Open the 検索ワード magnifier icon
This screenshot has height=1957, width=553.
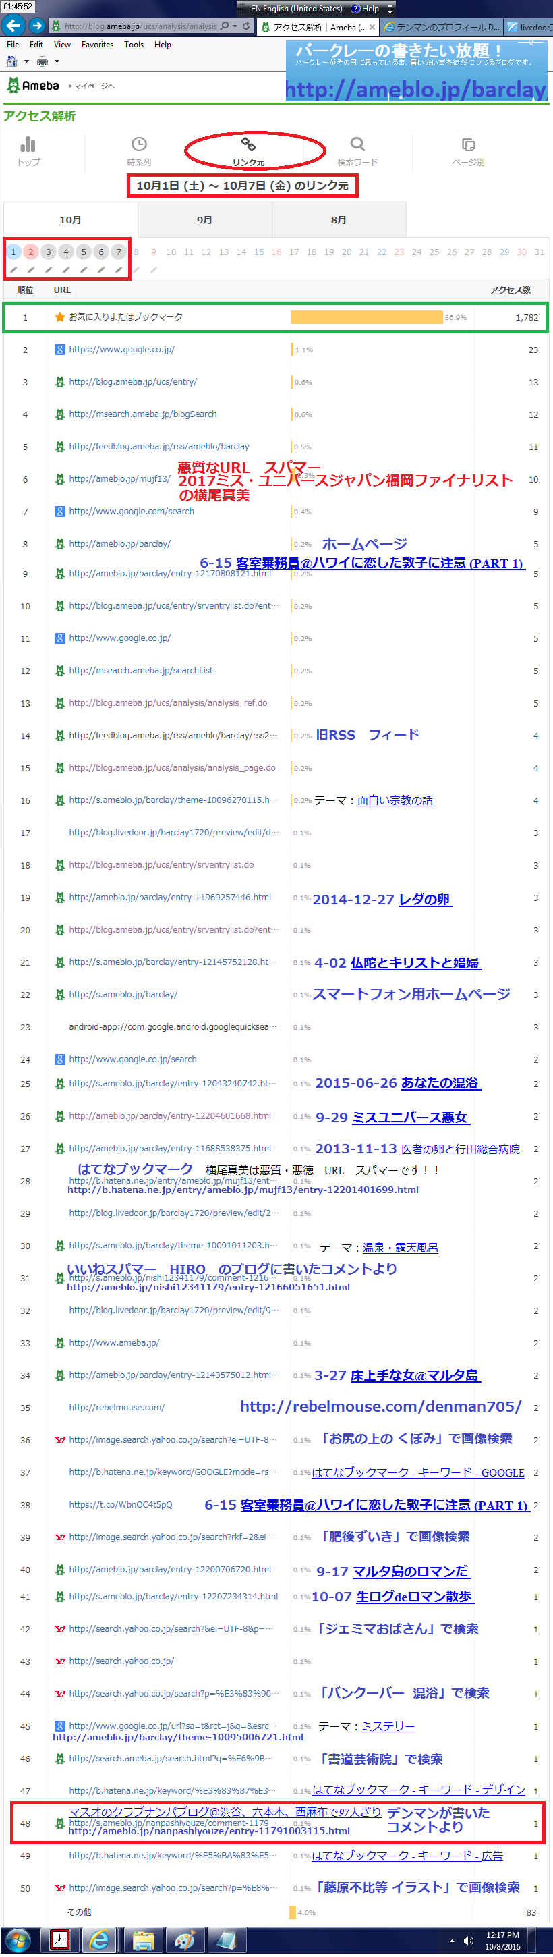coord(357,144)
